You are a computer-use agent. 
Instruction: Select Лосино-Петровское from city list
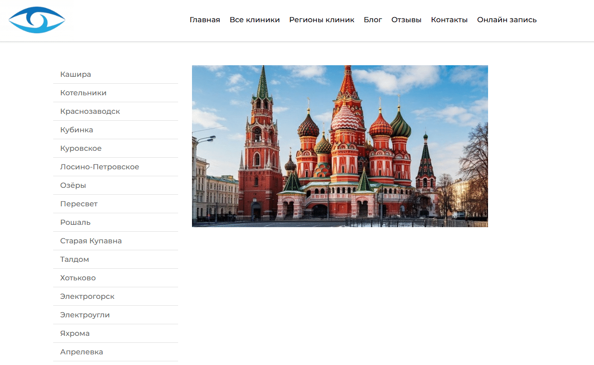tap(99, 167)
